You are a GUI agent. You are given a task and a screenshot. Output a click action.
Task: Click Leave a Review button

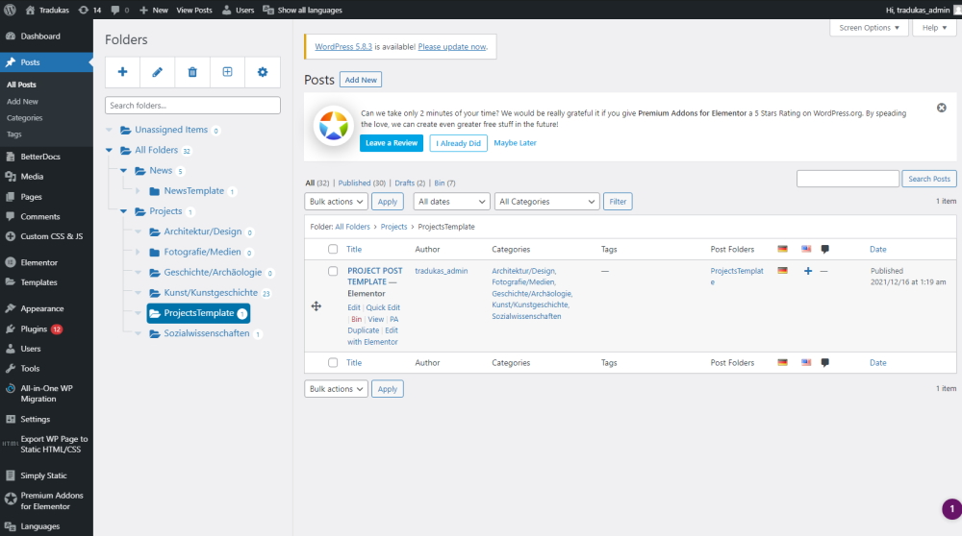[392, 143]
